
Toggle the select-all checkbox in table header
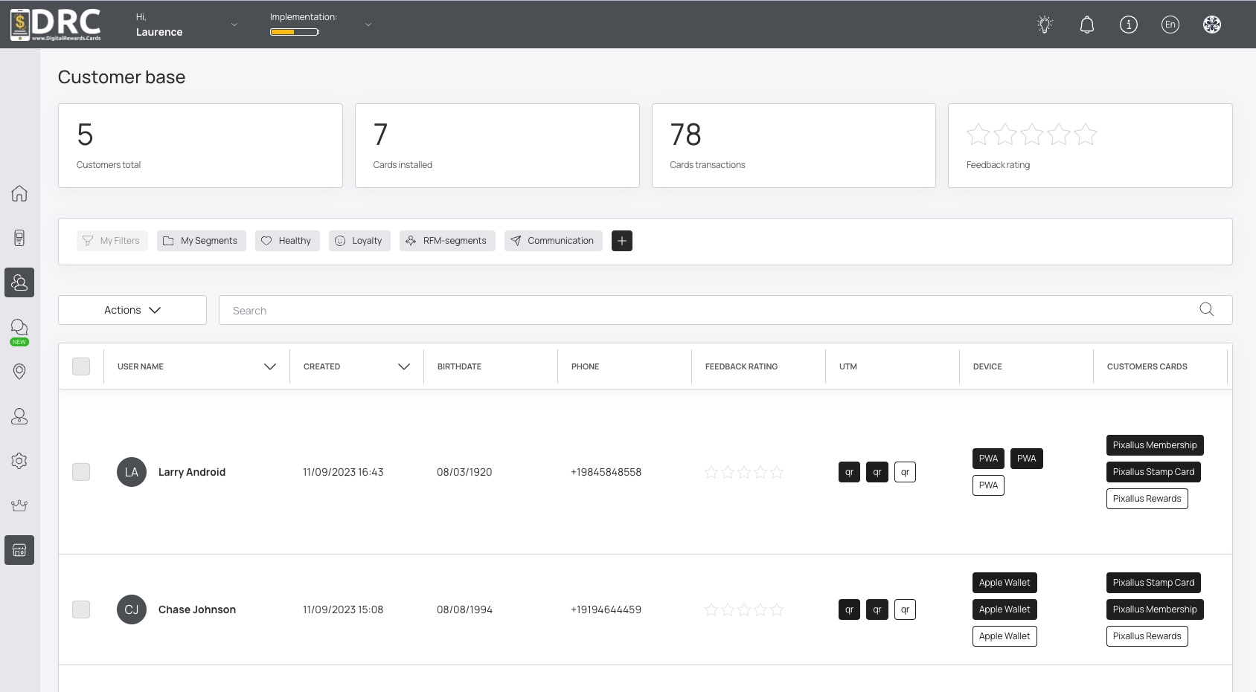point(81,366)
